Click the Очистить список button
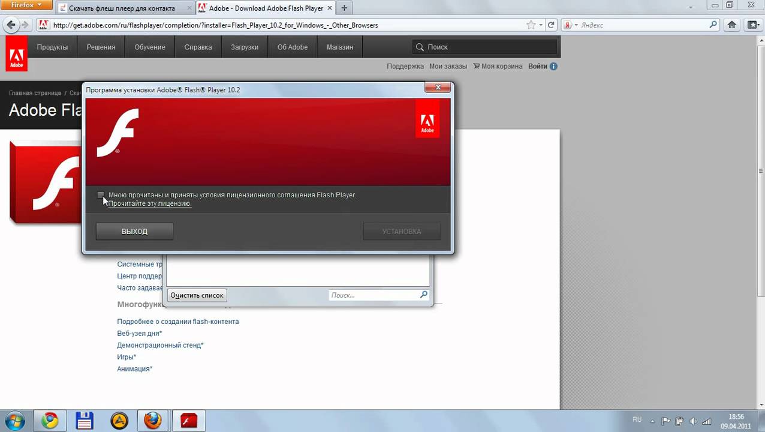This screenshot has width=765, height=432. [197, 295]
